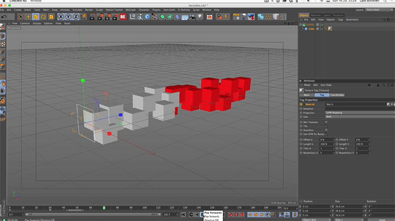Toggle Autokeying red button
This screenshot has height=221, width=395.
pos(236,215)
